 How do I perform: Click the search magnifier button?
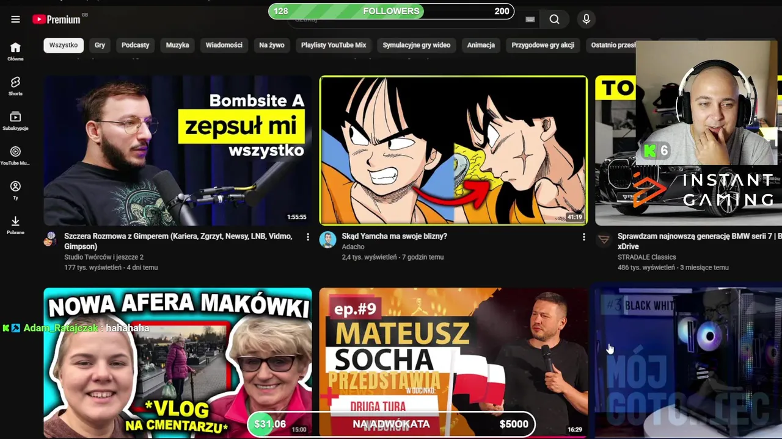pyautogui.click(x=554, y=20)
